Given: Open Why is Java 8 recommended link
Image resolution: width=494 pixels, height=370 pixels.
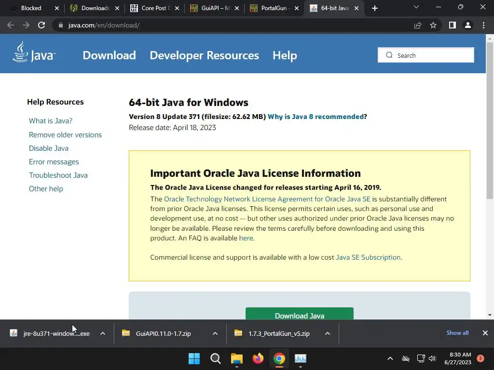Looking at the screenshot, I should pyautogui.click(x=316, y=117).
